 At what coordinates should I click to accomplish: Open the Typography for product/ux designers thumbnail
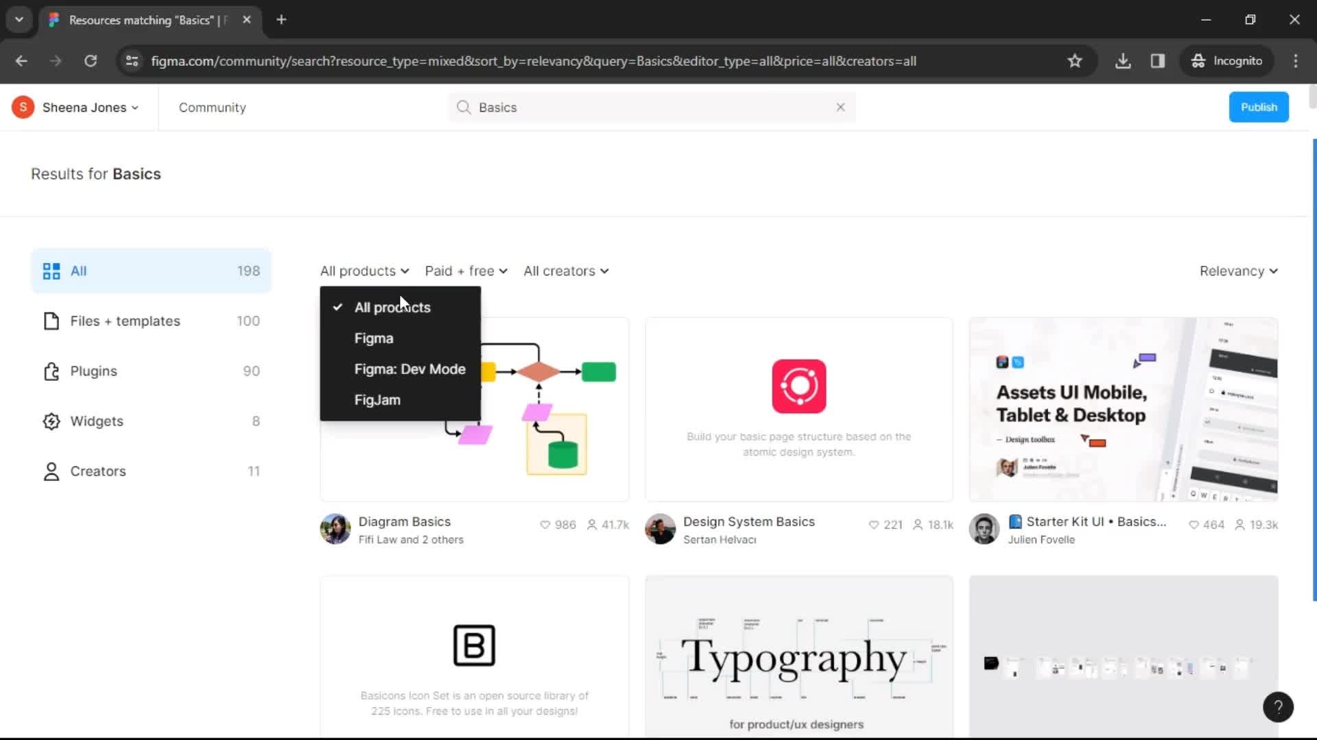799,656
